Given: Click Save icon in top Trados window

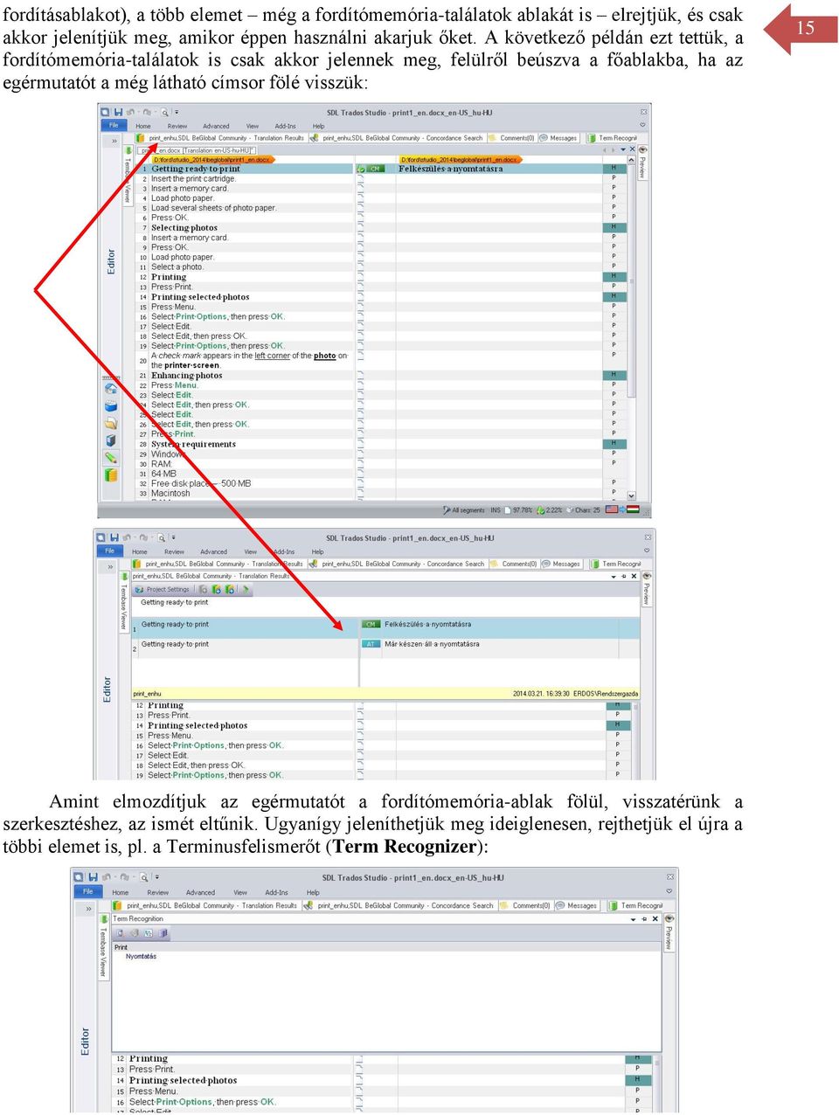Looking at the screenshot, I should point(118,112).
